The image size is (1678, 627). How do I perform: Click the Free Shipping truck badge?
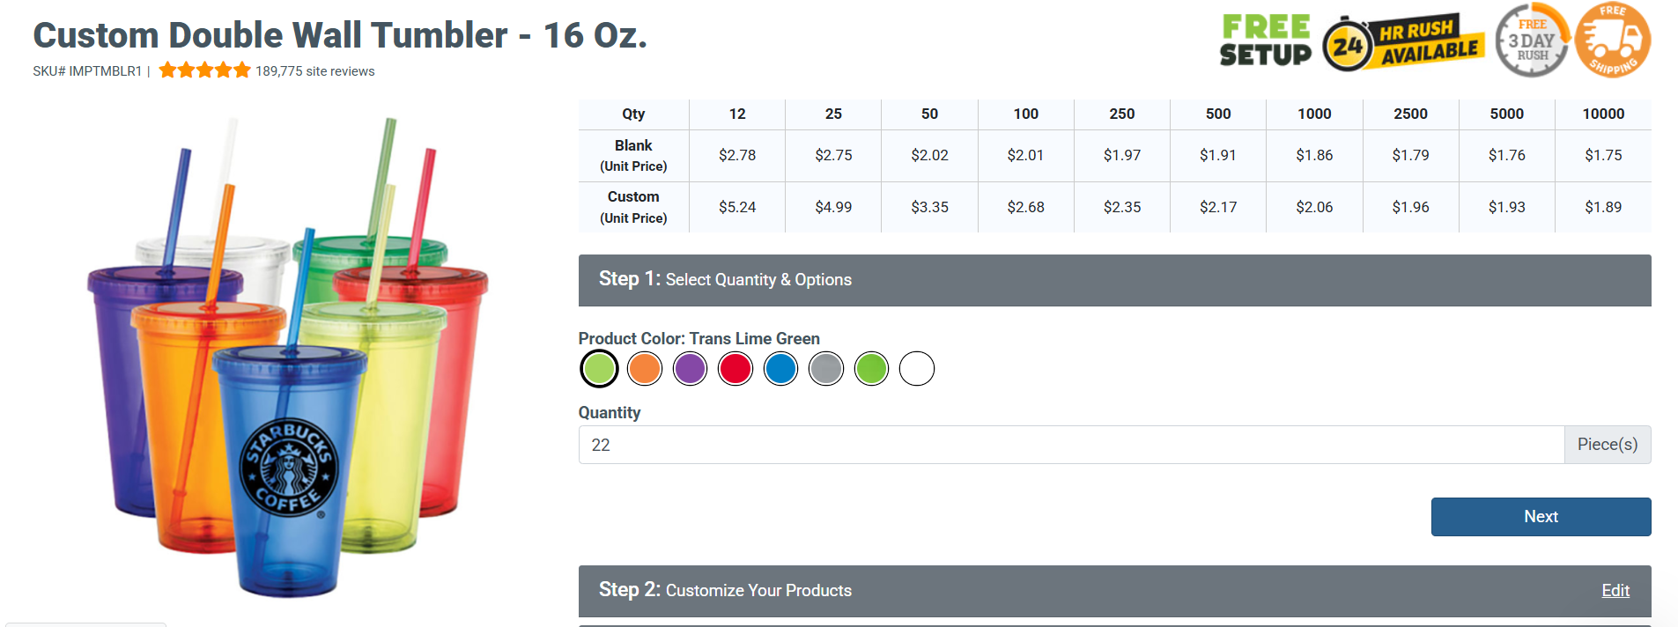point(1612,41)
